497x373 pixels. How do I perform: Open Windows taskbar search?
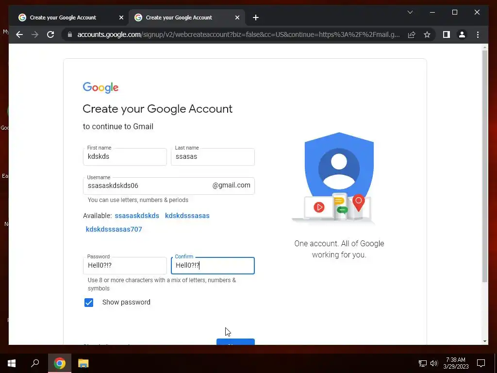pos(35,363)
